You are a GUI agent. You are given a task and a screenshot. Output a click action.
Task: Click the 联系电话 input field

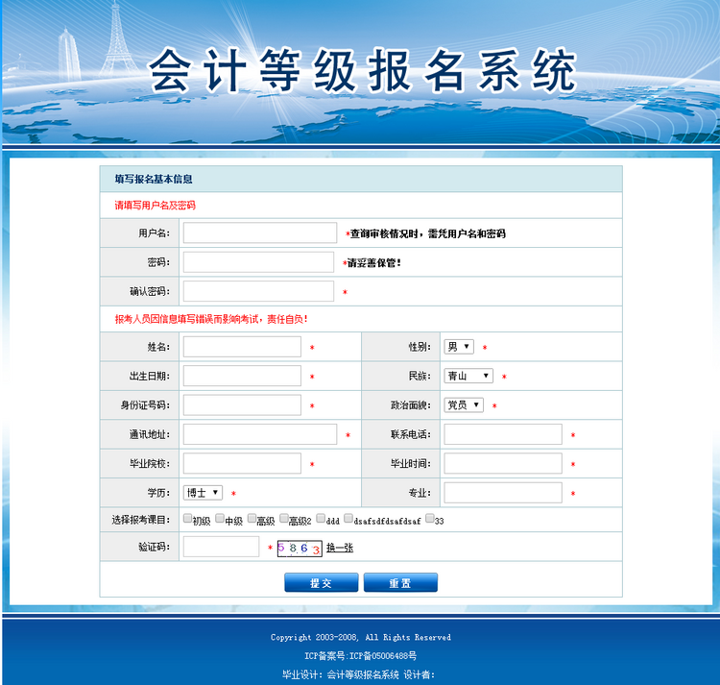click(503, 434)
